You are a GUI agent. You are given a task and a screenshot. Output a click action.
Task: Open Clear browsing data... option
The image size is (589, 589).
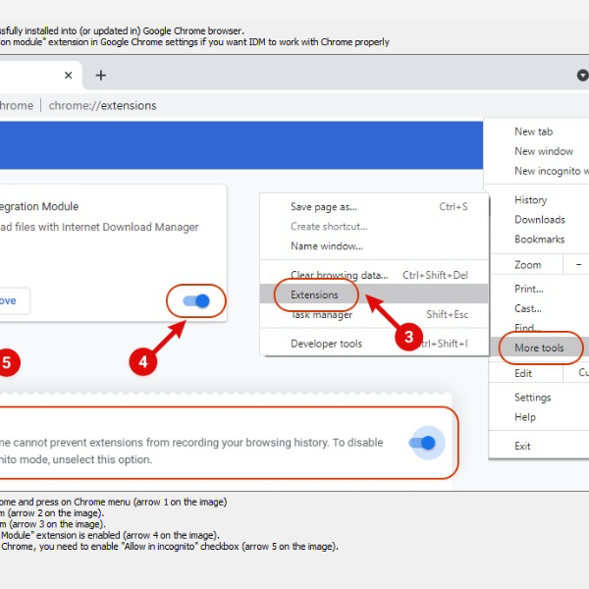pyautogui.click(x=339, y=275)
